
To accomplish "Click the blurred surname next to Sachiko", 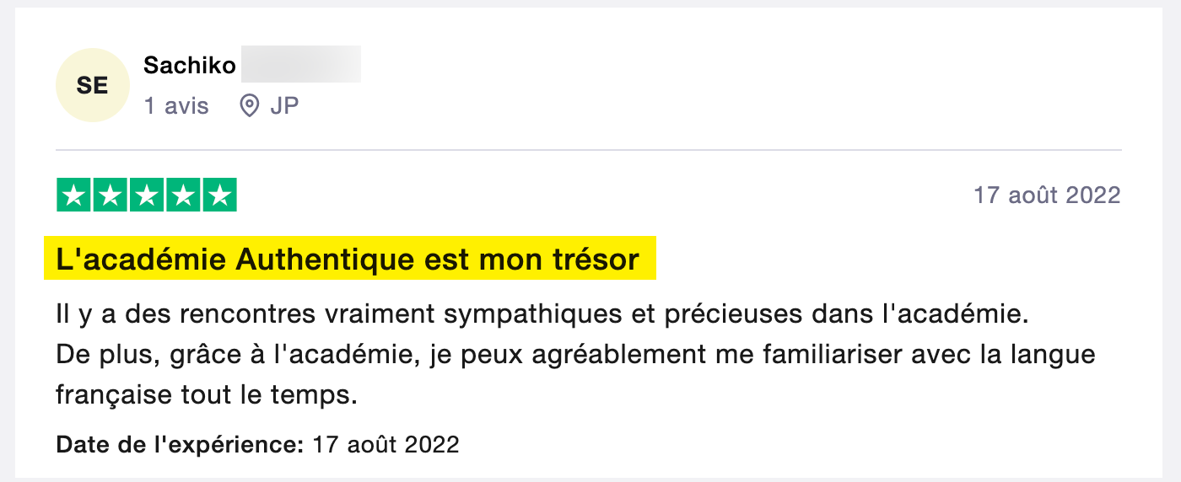I will 301,64.
